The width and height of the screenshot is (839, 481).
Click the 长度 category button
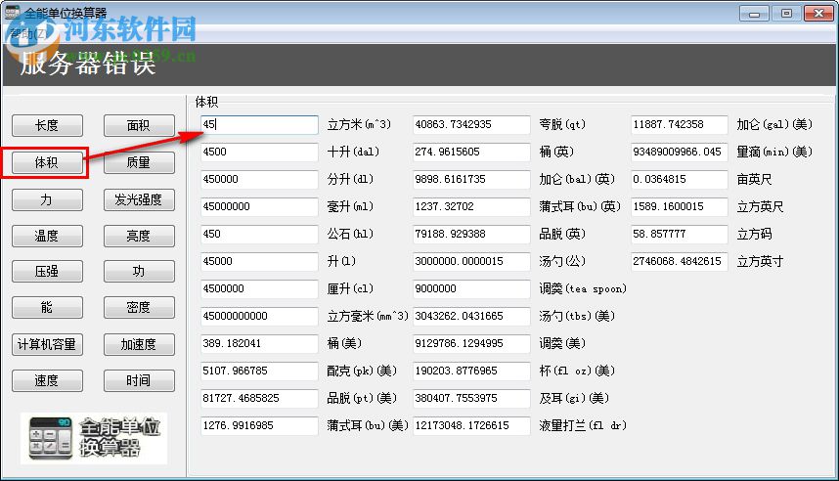[47, 125]
